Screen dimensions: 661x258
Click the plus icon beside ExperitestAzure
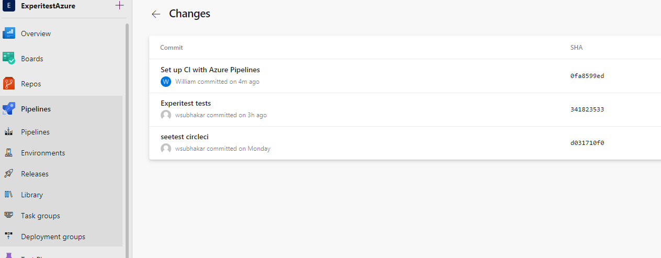(x=119, y=6)
